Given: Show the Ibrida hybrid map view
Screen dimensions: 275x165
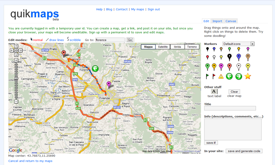Looking at the screenshot, I should click(177, 47).
